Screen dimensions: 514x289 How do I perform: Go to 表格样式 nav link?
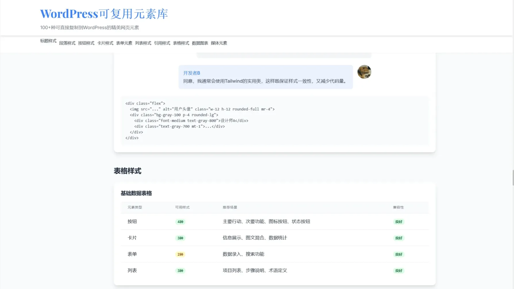[181, 43]
